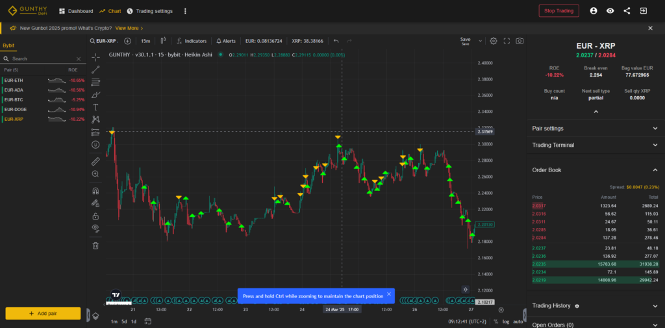This screenshot has width=665, height=328.
Task: Open the Save layout dropdown arrow
Action: [x=480, y=41]
